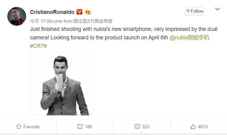Click the post text about nubia's smartphone
This screenshot has height=135, width=227.
click(x=122, y=30)
